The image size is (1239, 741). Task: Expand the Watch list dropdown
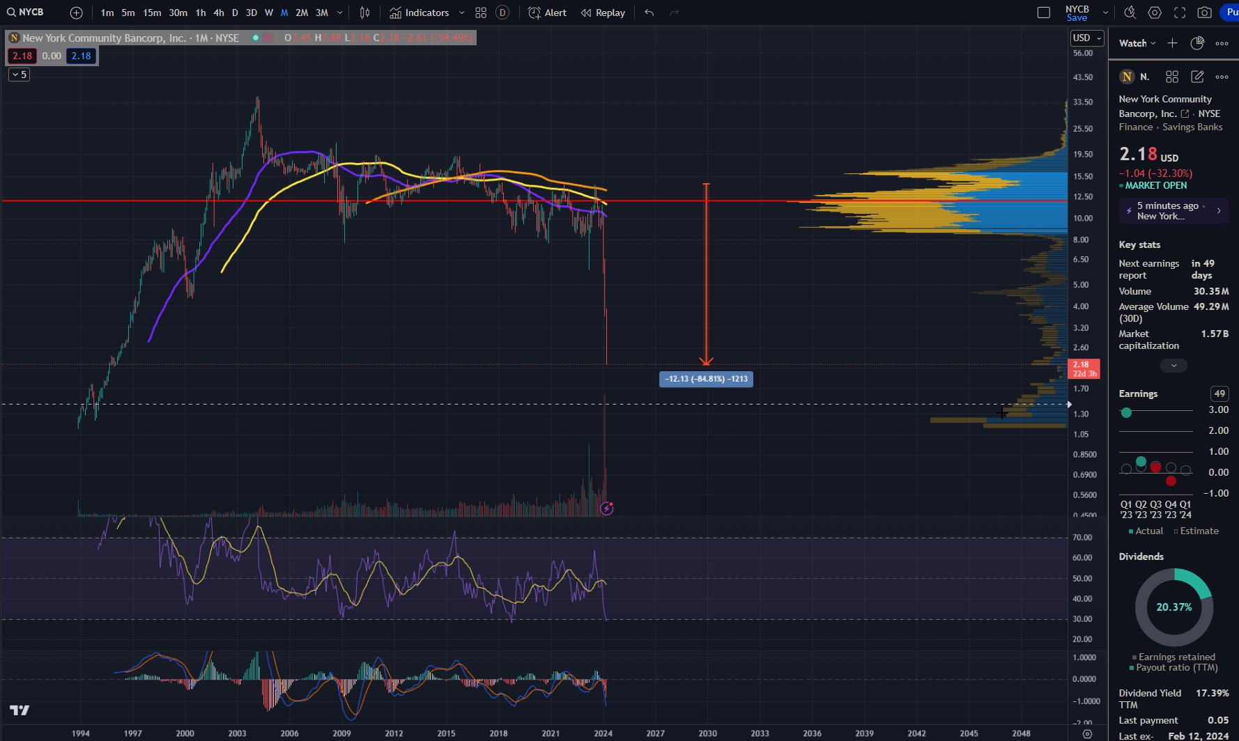(x=1137, y=43)
